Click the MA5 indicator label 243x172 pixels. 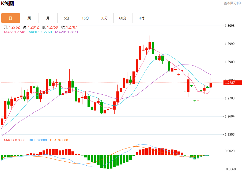[14, 32]
